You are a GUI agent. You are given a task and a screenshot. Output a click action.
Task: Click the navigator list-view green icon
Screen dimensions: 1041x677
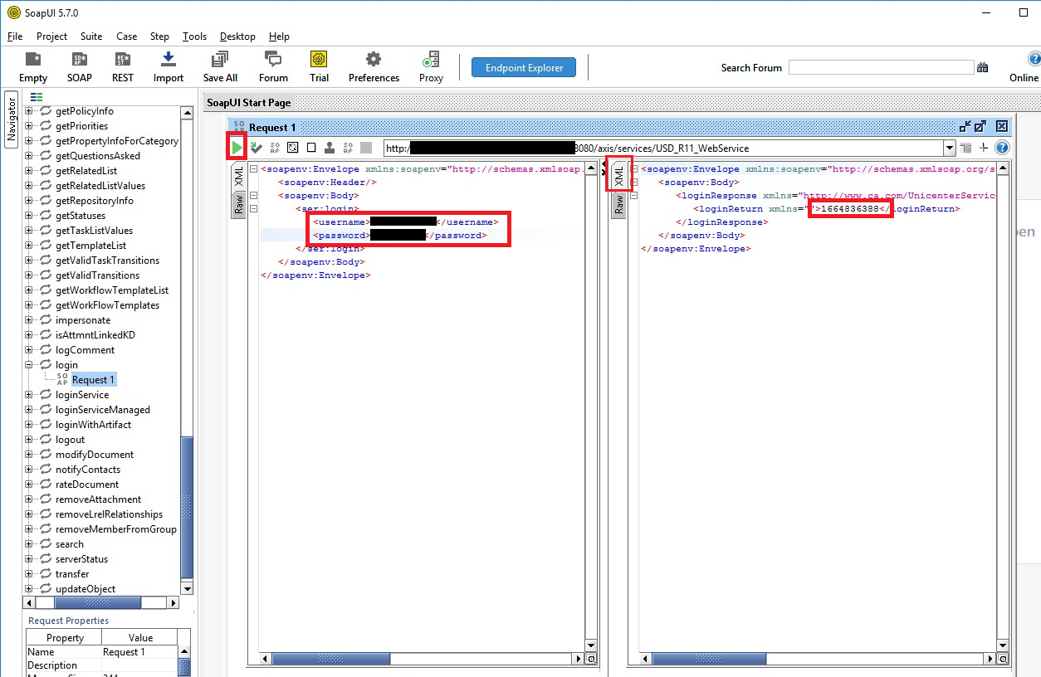[37, 97]
